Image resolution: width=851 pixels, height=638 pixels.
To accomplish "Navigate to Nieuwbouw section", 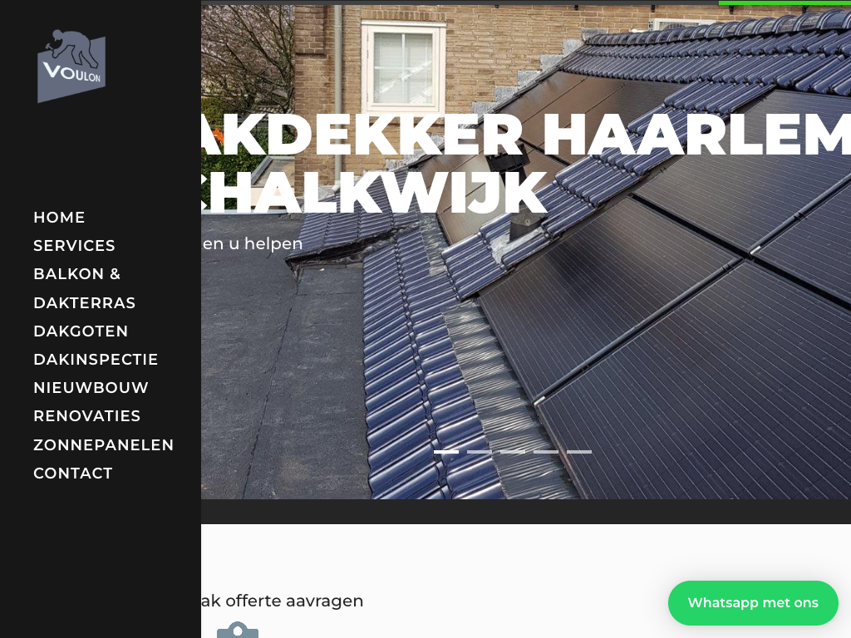I will coord(91,387).
